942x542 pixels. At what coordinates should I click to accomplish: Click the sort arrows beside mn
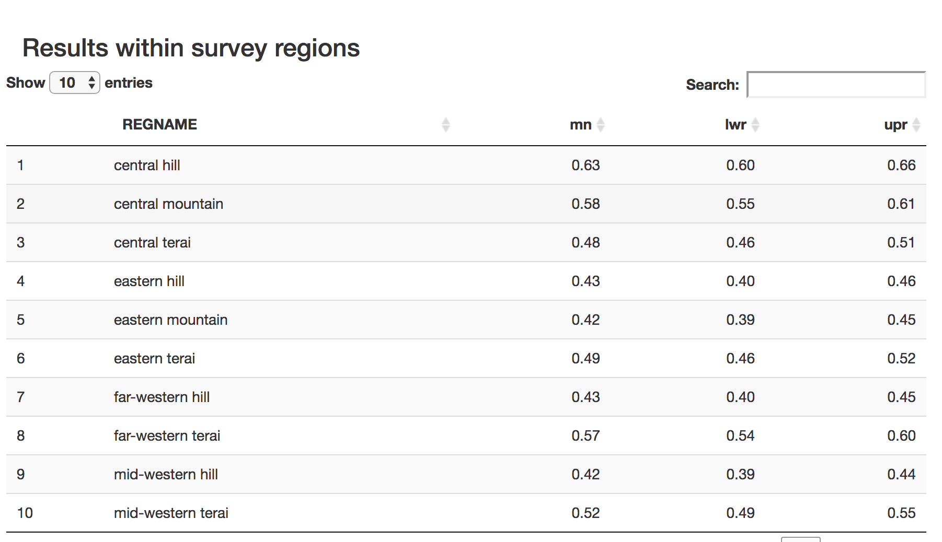click(600, 125)
